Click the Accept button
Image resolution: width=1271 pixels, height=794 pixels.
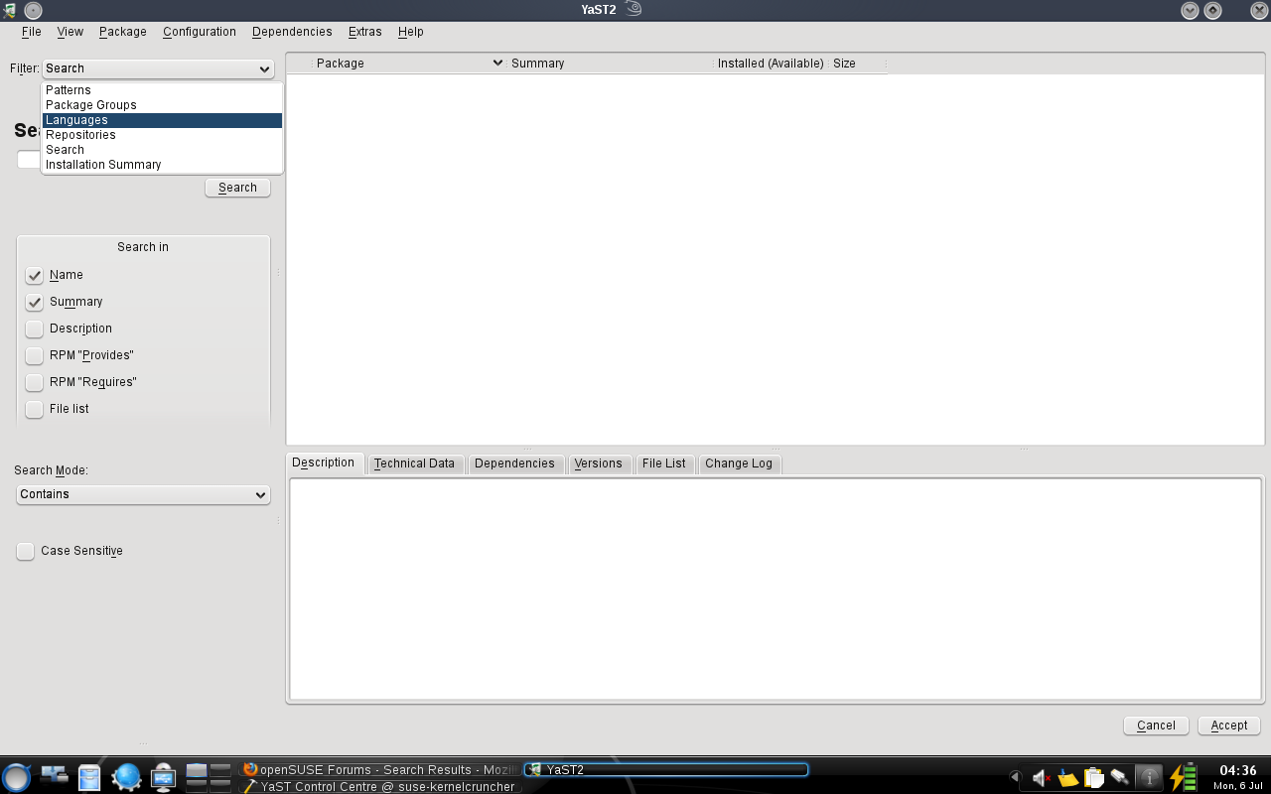click(1229, 726)
